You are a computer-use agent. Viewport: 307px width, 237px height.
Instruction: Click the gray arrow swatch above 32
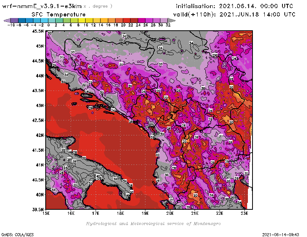pos(172,20)
